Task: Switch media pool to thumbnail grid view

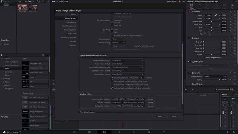Action: (30, 1)
